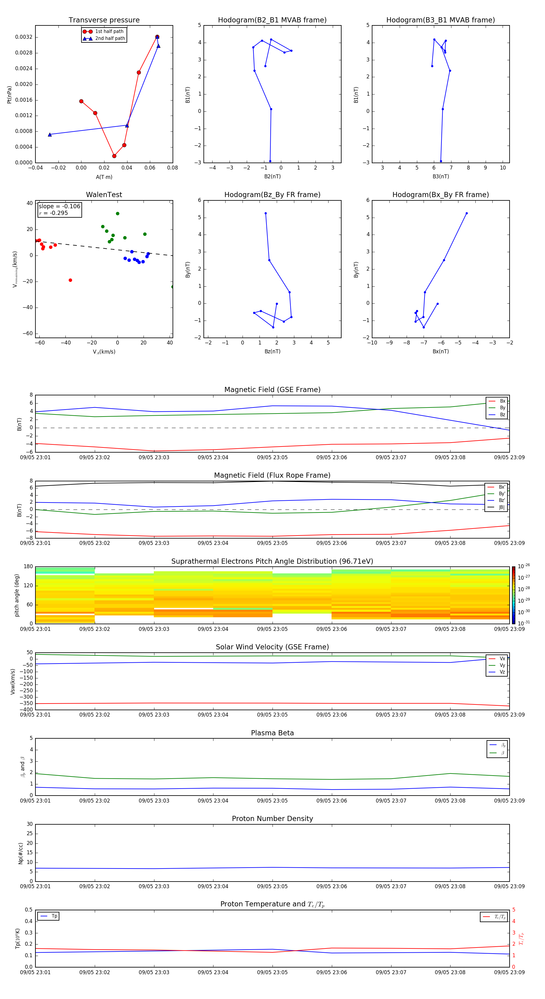The height and width of the screenshot is (999, 545).
Task: Click the 'slope = -0.106' annotation
Action: point(59,206)
